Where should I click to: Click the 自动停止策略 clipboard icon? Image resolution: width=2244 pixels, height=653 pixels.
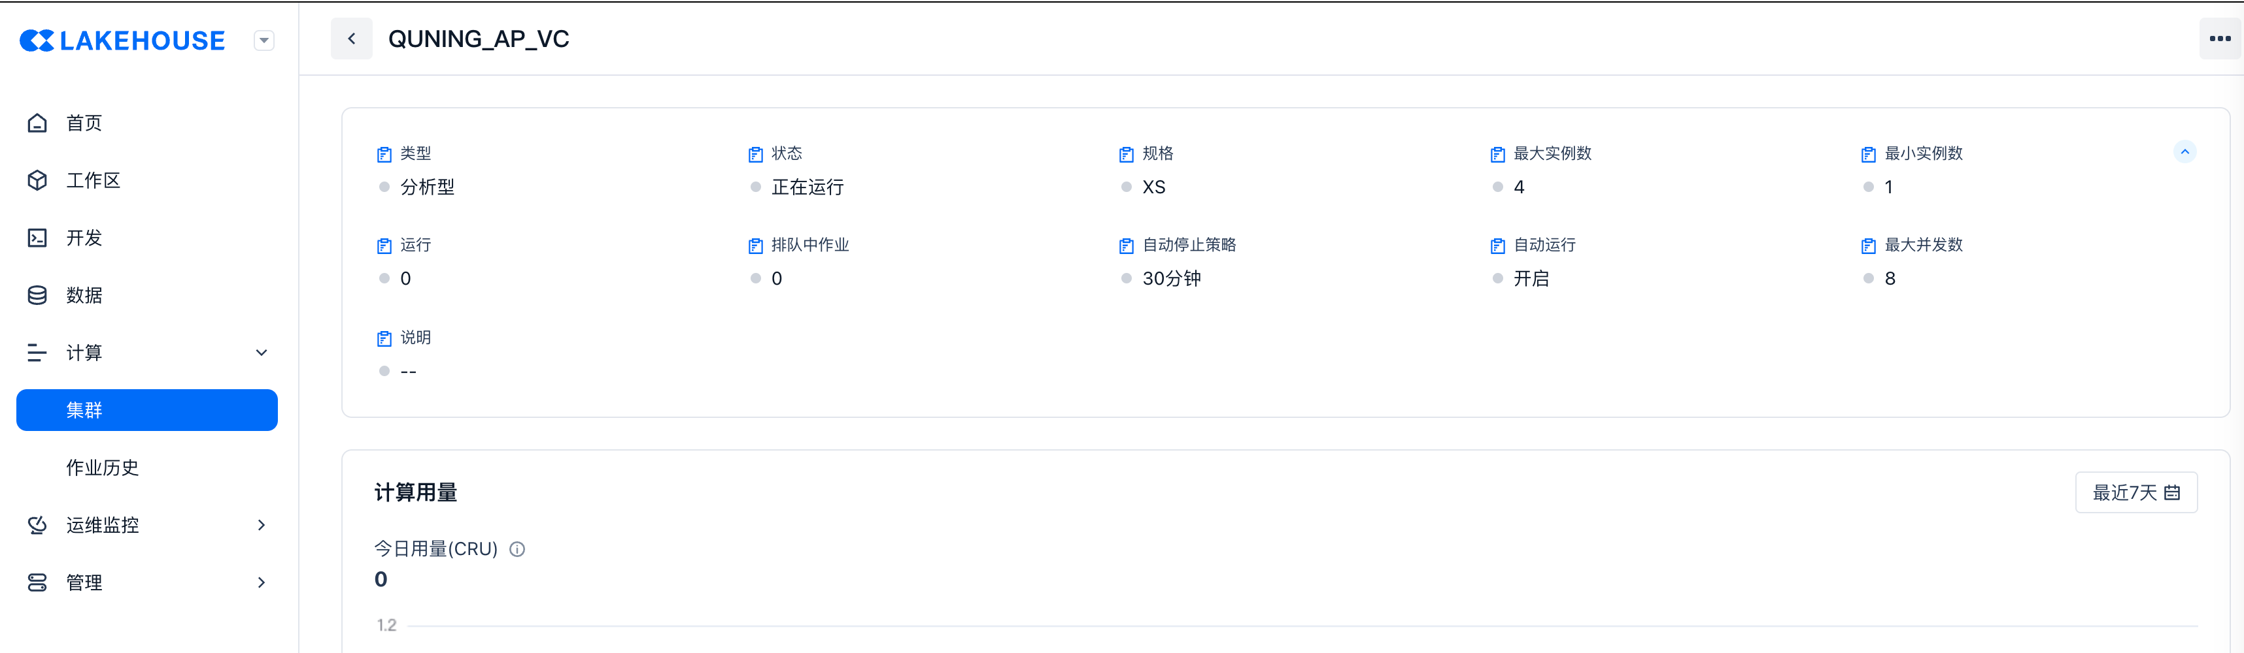[1127, 246]
